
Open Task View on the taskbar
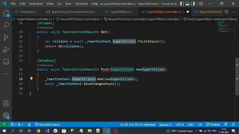[x=29, y=131]
